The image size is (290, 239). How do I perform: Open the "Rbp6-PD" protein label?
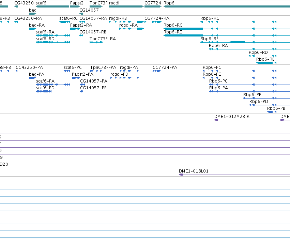(259, 102)
